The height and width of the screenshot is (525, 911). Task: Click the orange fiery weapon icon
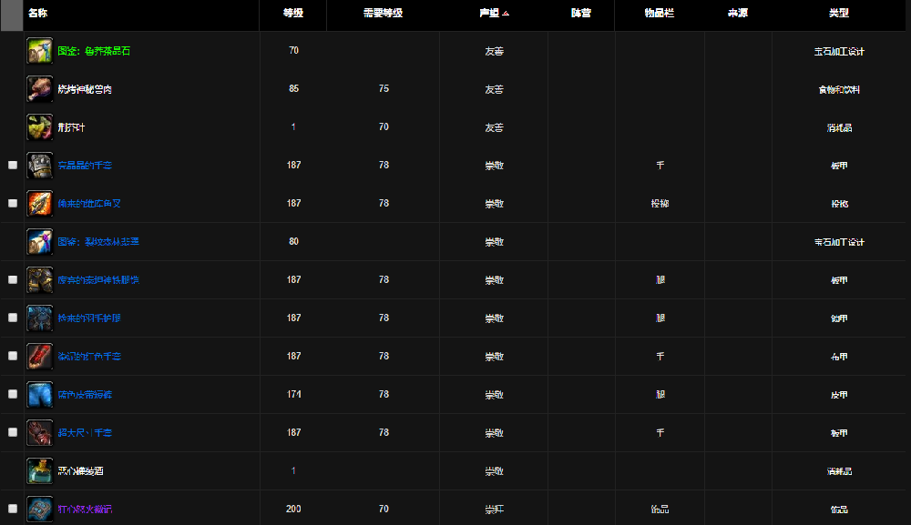(39, 204)
